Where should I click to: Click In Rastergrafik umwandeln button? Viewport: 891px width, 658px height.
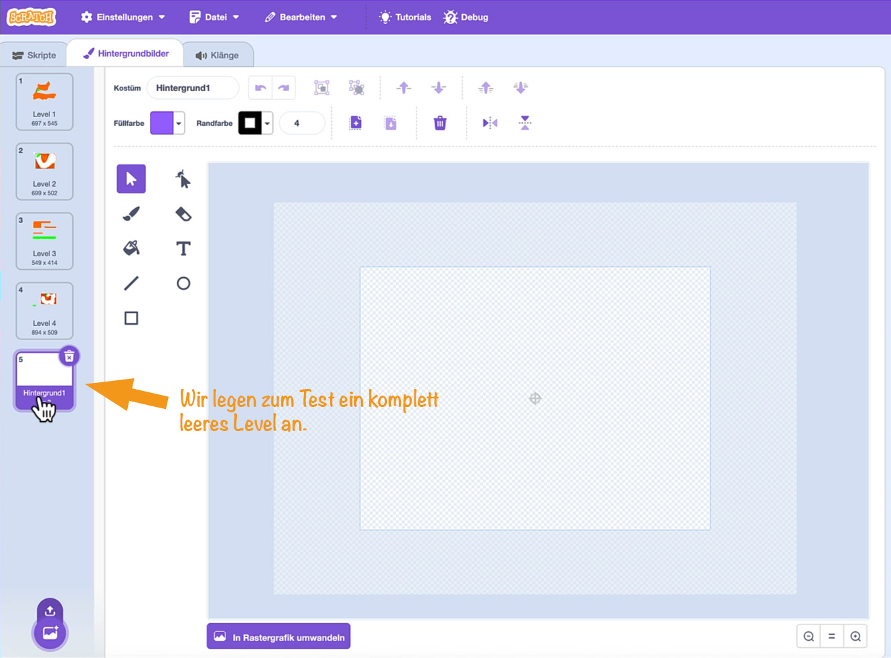tap(278, 637)
